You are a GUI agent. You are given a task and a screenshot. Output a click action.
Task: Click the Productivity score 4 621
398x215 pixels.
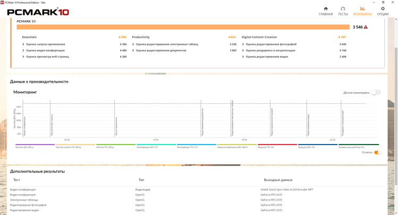pos(232,37)
